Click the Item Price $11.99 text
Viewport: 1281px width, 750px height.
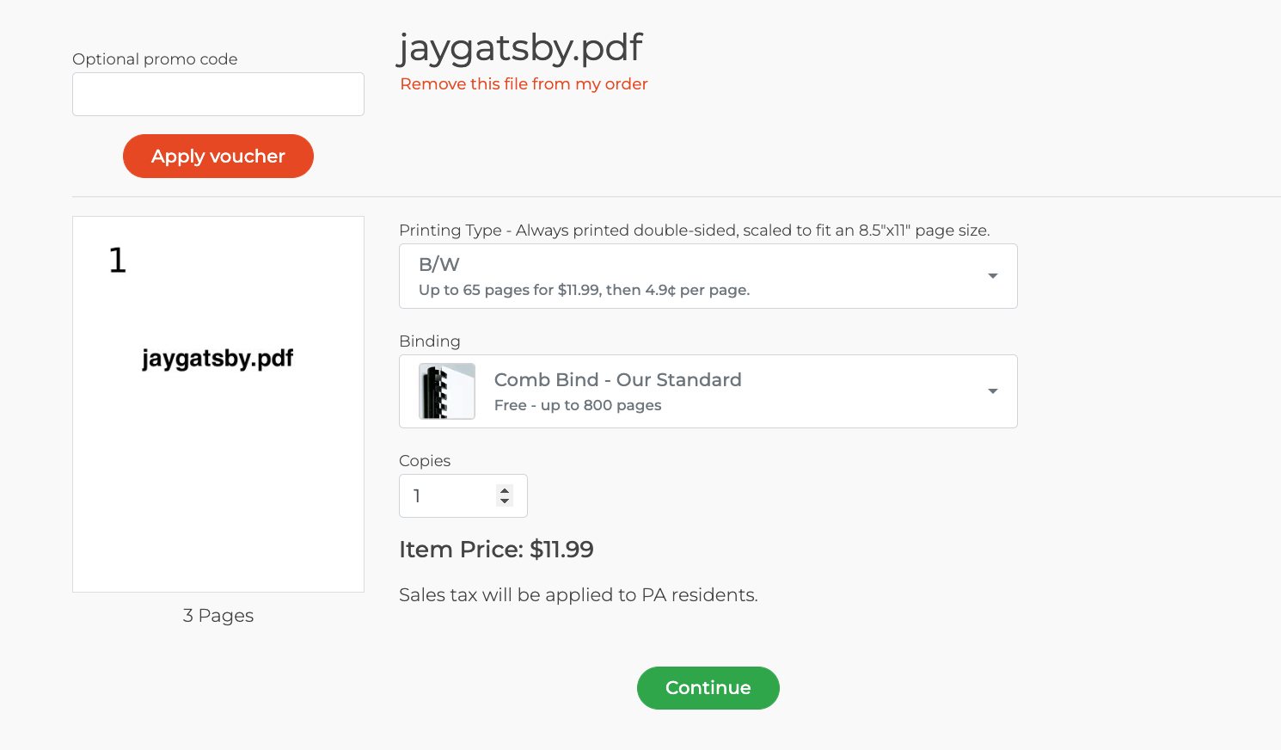point(496,550)
